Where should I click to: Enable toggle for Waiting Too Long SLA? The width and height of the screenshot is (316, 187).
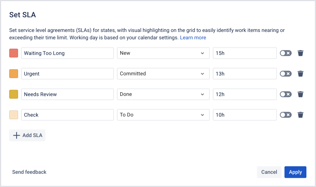(x=286, y=53)
